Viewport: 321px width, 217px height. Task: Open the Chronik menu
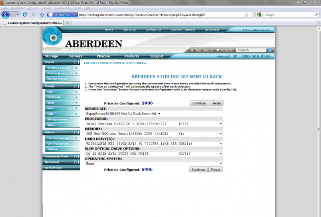point(47,8)
